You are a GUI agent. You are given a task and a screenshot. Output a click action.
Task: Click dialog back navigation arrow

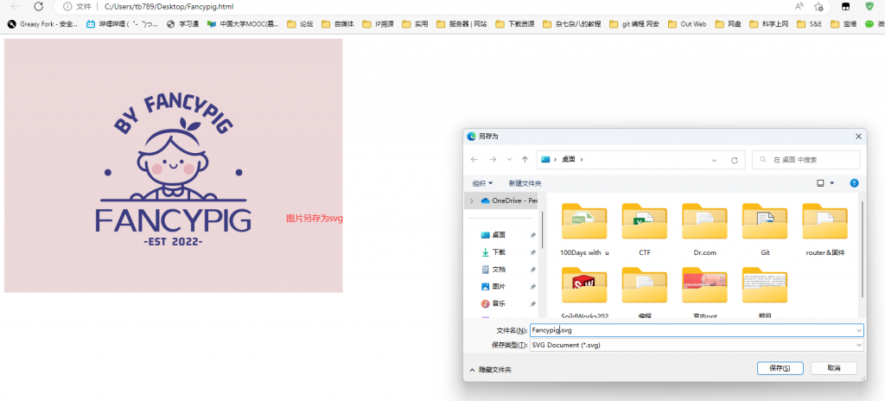(474, 160)
